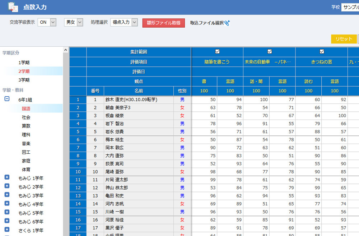The image size is (359, 236).
Task: Toggle the きつねの窓 aggregation checkbox
Action: click(322, 51)
